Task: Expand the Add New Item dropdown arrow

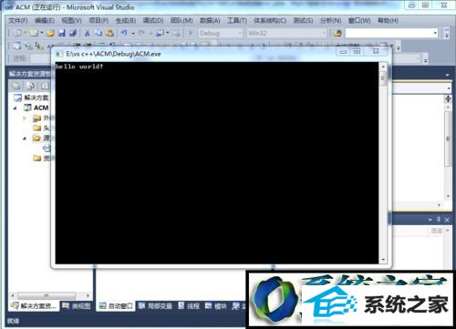Action: pos(42,33)
